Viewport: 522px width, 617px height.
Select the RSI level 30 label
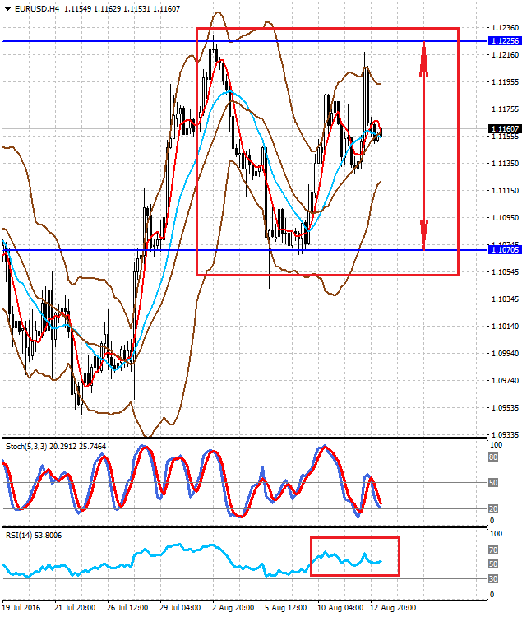[493, 579]
